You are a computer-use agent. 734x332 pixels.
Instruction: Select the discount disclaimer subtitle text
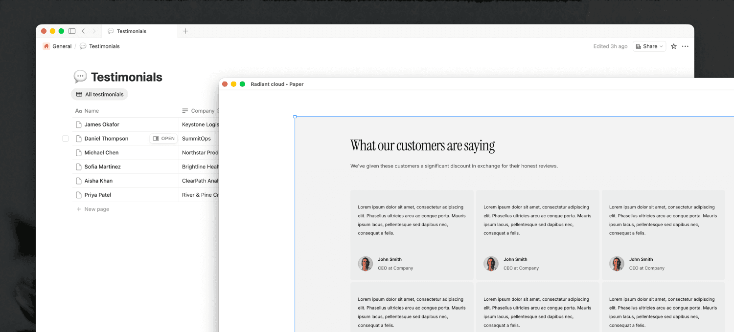pyautogui.click(x=454, y=166)
